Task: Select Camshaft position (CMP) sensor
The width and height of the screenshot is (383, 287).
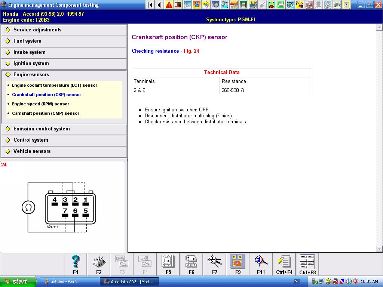Action: pos(45,113)
